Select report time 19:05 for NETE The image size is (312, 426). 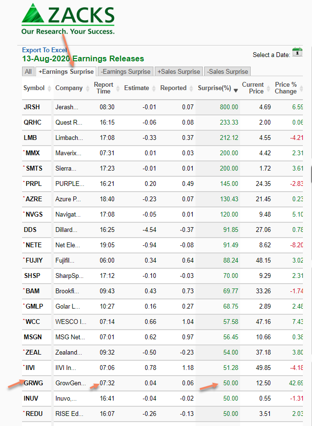[107, 245]
